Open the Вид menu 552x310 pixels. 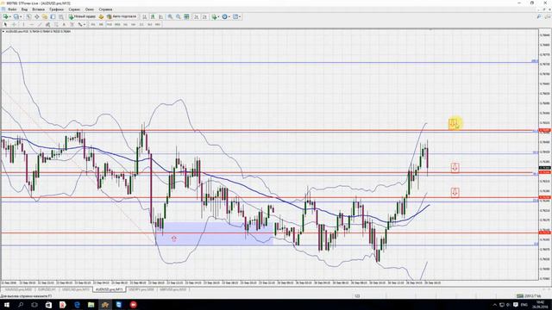24,9
